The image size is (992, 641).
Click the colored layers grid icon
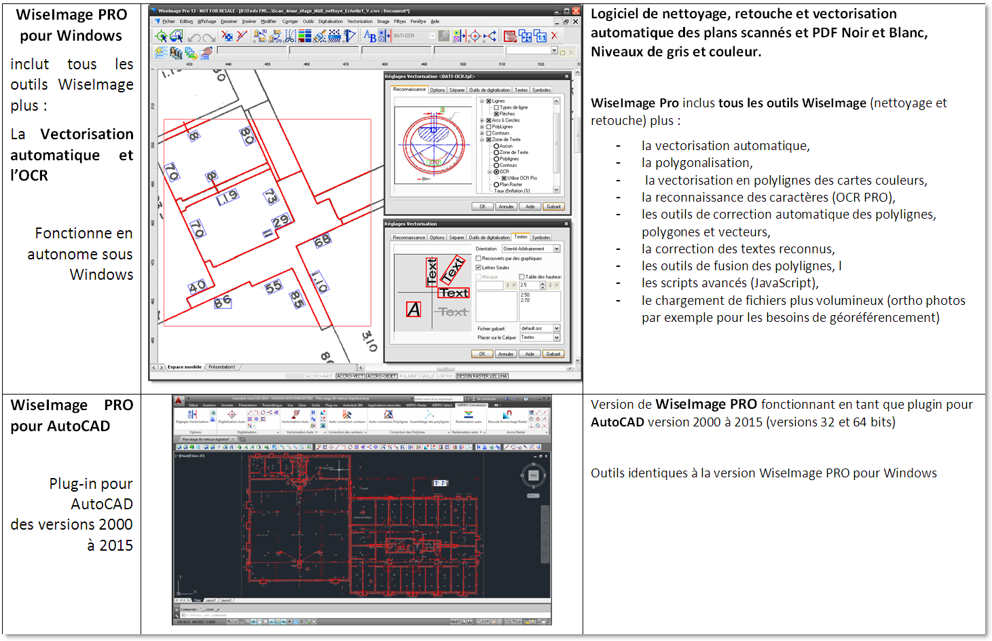pyautogui.click(x=305, y=36)
